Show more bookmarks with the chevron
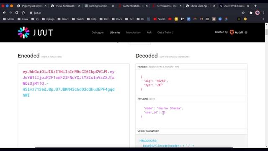 (x=263, y=19)
